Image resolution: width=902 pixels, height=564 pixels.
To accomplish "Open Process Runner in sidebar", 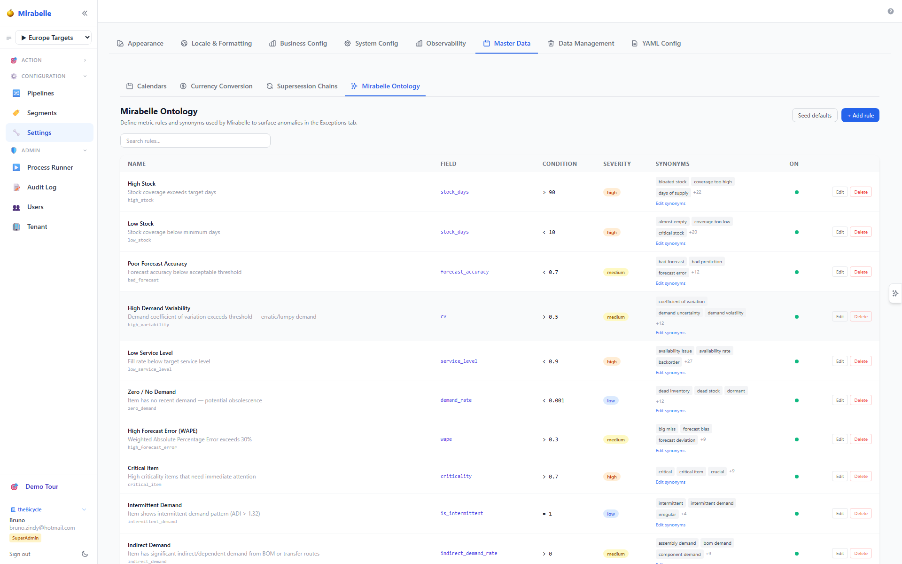I will [x=49, y=167].
